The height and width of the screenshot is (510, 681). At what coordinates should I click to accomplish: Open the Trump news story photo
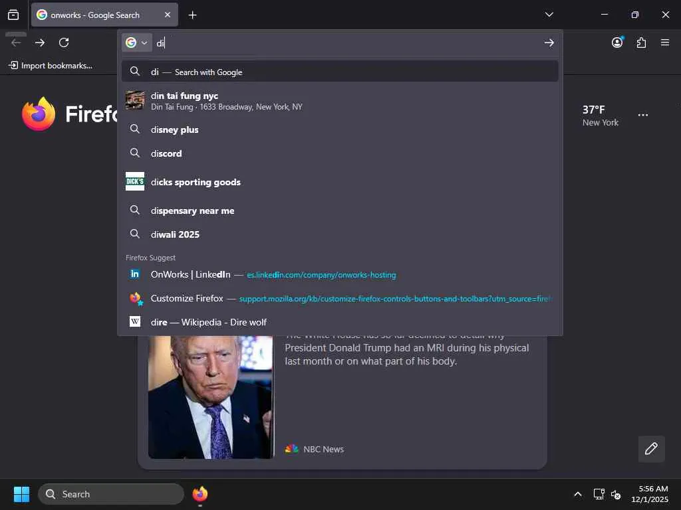(211, 397)
